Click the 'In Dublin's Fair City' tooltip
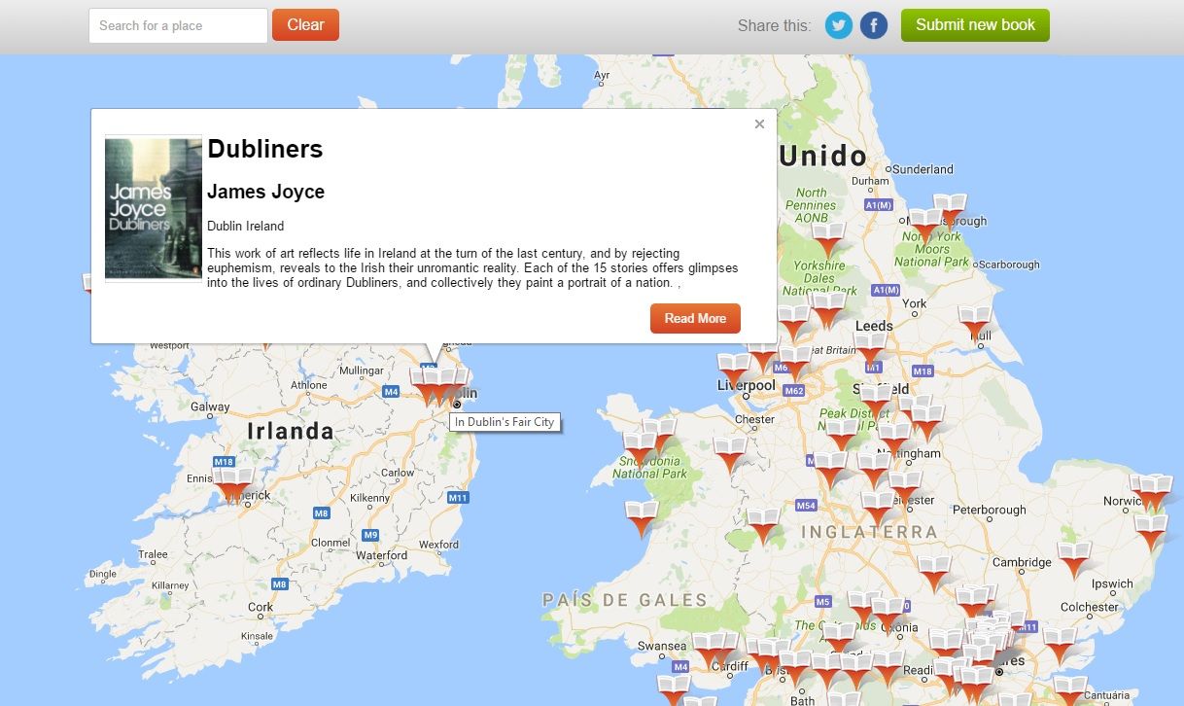The image size is (1184, 706). (x=505, y=422)
